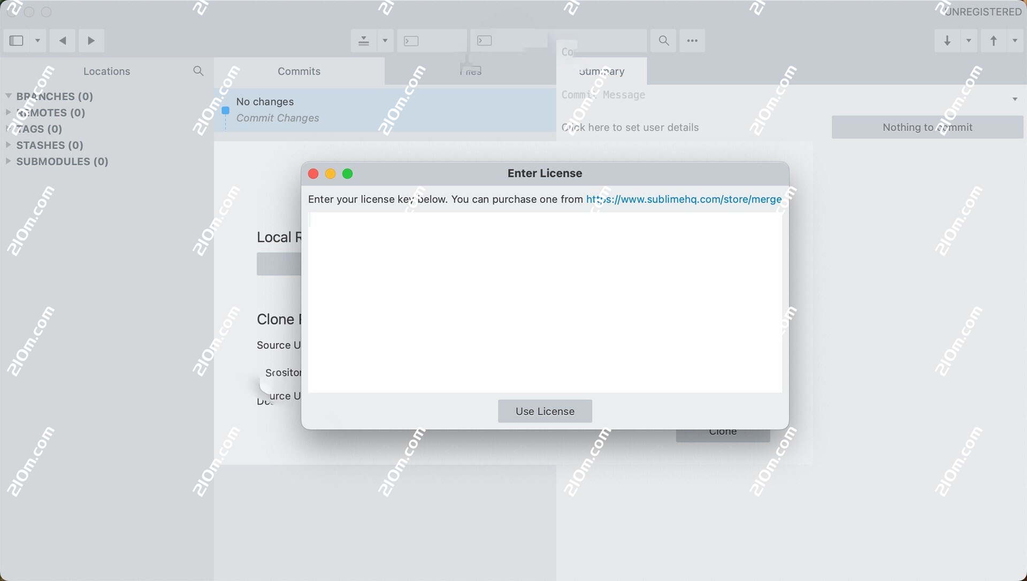1027x581 pixels.
Task: Open the commit search with the magnifier icon
Action: tap(663, 40)
